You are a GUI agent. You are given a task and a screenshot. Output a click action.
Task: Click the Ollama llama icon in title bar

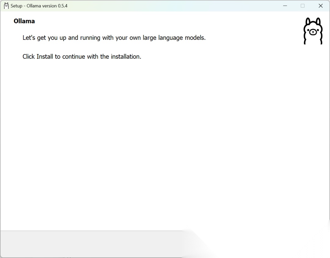pyautogui.click(x=6, y=6)
